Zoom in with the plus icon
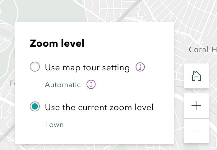 196,106
